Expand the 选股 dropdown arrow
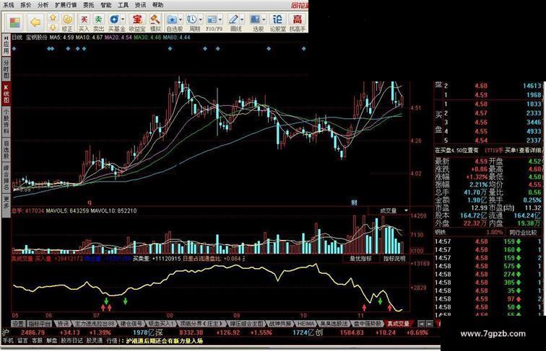 (x=264, y=19)
